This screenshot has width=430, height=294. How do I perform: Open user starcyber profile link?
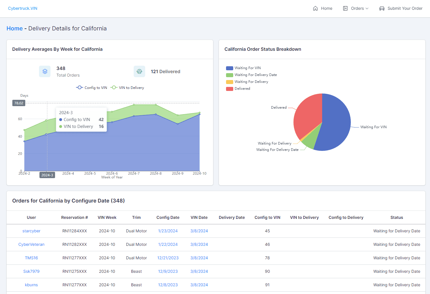pyautogui.click(x=31, y=231)
